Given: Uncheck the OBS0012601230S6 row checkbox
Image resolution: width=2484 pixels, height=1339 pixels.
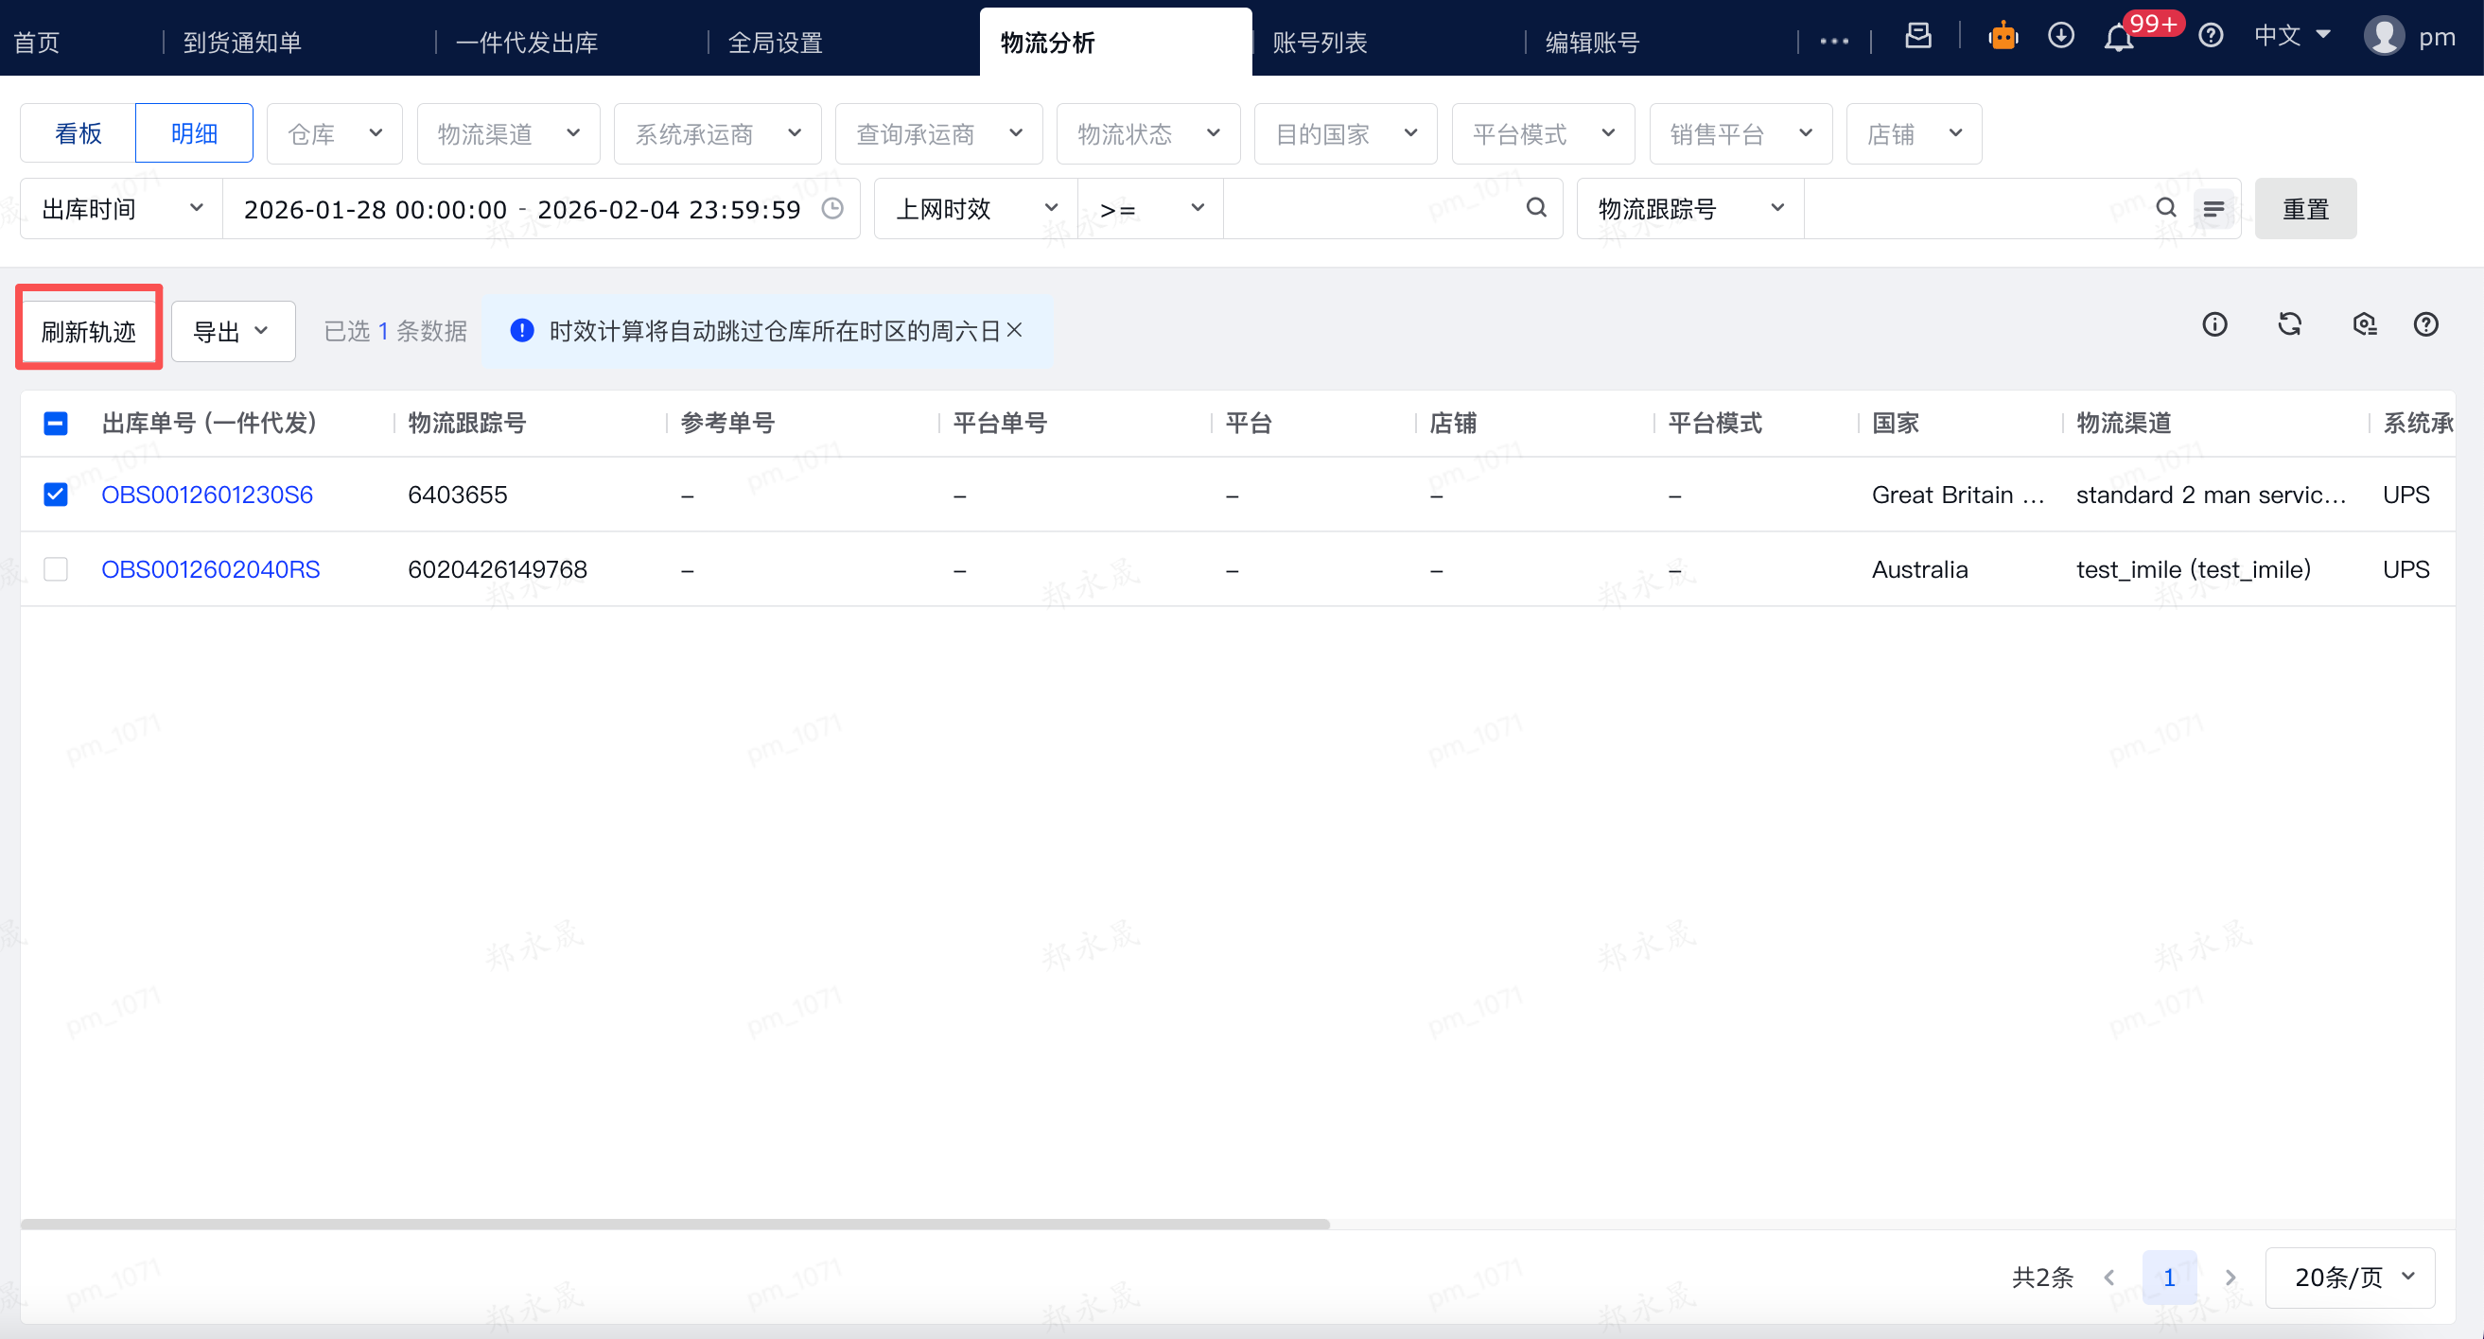Looking at the screenshot, I should [56, 495].
